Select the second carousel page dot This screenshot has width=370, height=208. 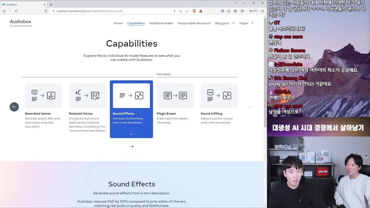tap(133, 147)
